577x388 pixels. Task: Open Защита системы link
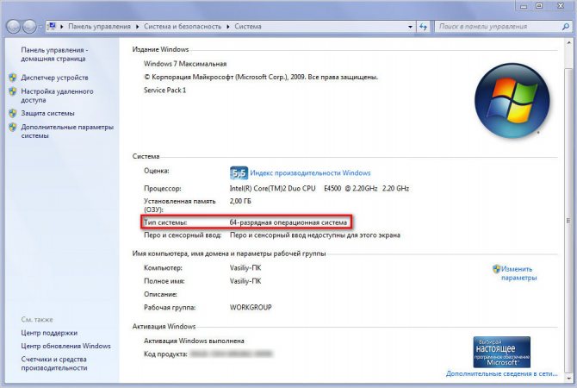coord(47,113)
